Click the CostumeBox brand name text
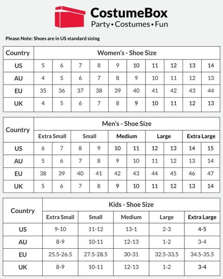 pyautogui.click(x=129, y=13)
